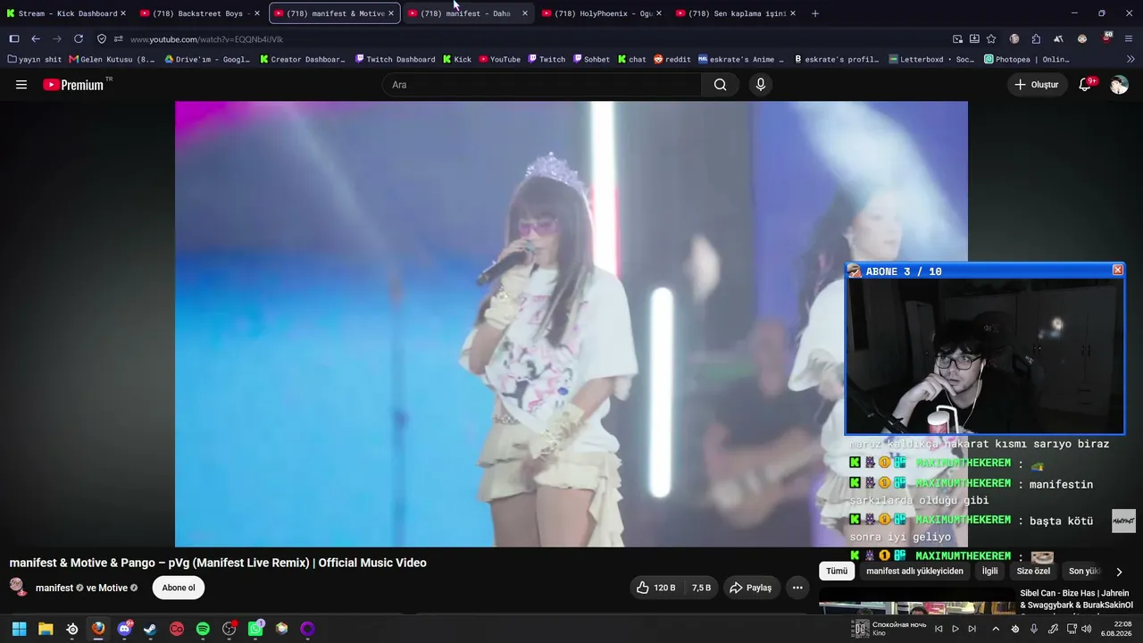Open the manifest channel avatar

(18, 587)
